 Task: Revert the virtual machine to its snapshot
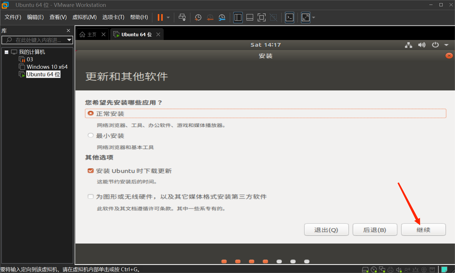[210, 18]
